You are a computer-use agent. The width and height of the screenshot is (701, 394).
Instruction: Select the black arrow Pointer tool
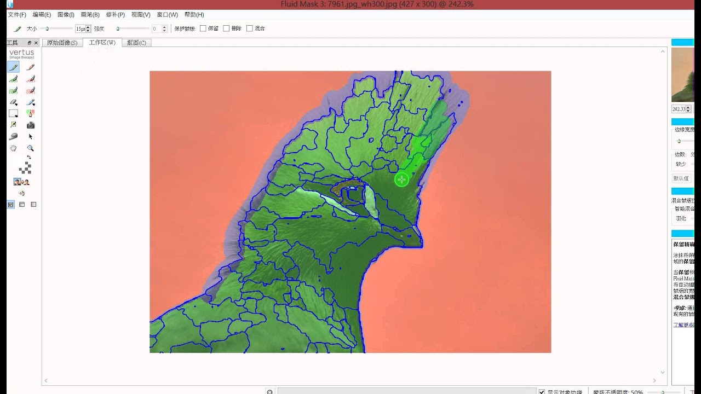[x=31, y=136]
